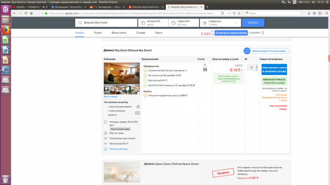Click the site information icon in the address bar
This screenshot has height=185, width=330.
(x=42, y=13)
